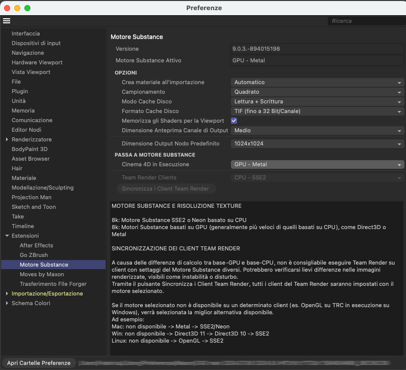The image size is (406, 370).
Task: Open Formato Cache Disco dropdown
Action: click(318, 111)
